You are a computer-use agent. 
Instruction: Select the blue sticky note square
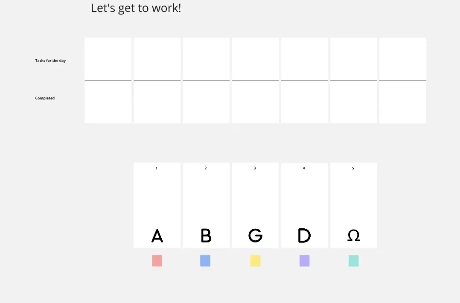pos(205,261)
